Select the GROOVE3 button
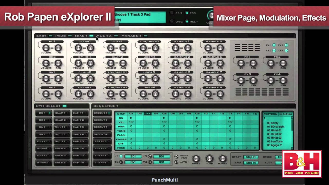The image size is (329, 185). click(102, 127)
